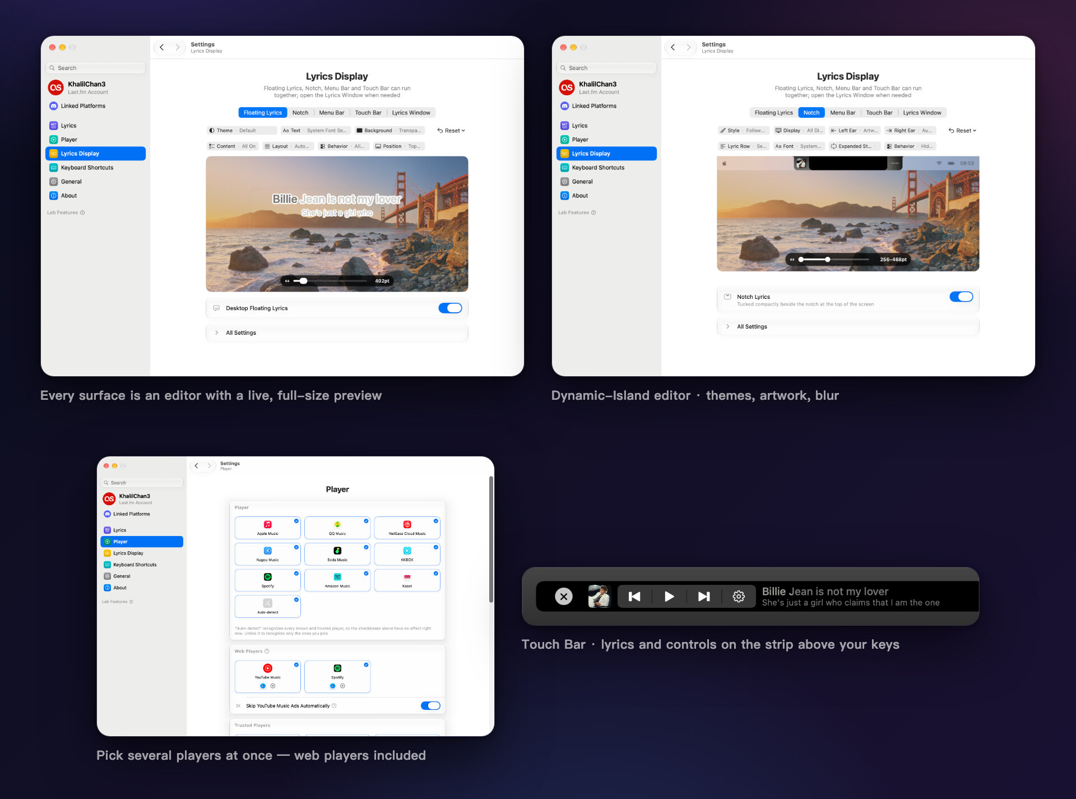Open Reset dropdown in Notch window
Screen dimensions: 1076x799
click(962, 131)
